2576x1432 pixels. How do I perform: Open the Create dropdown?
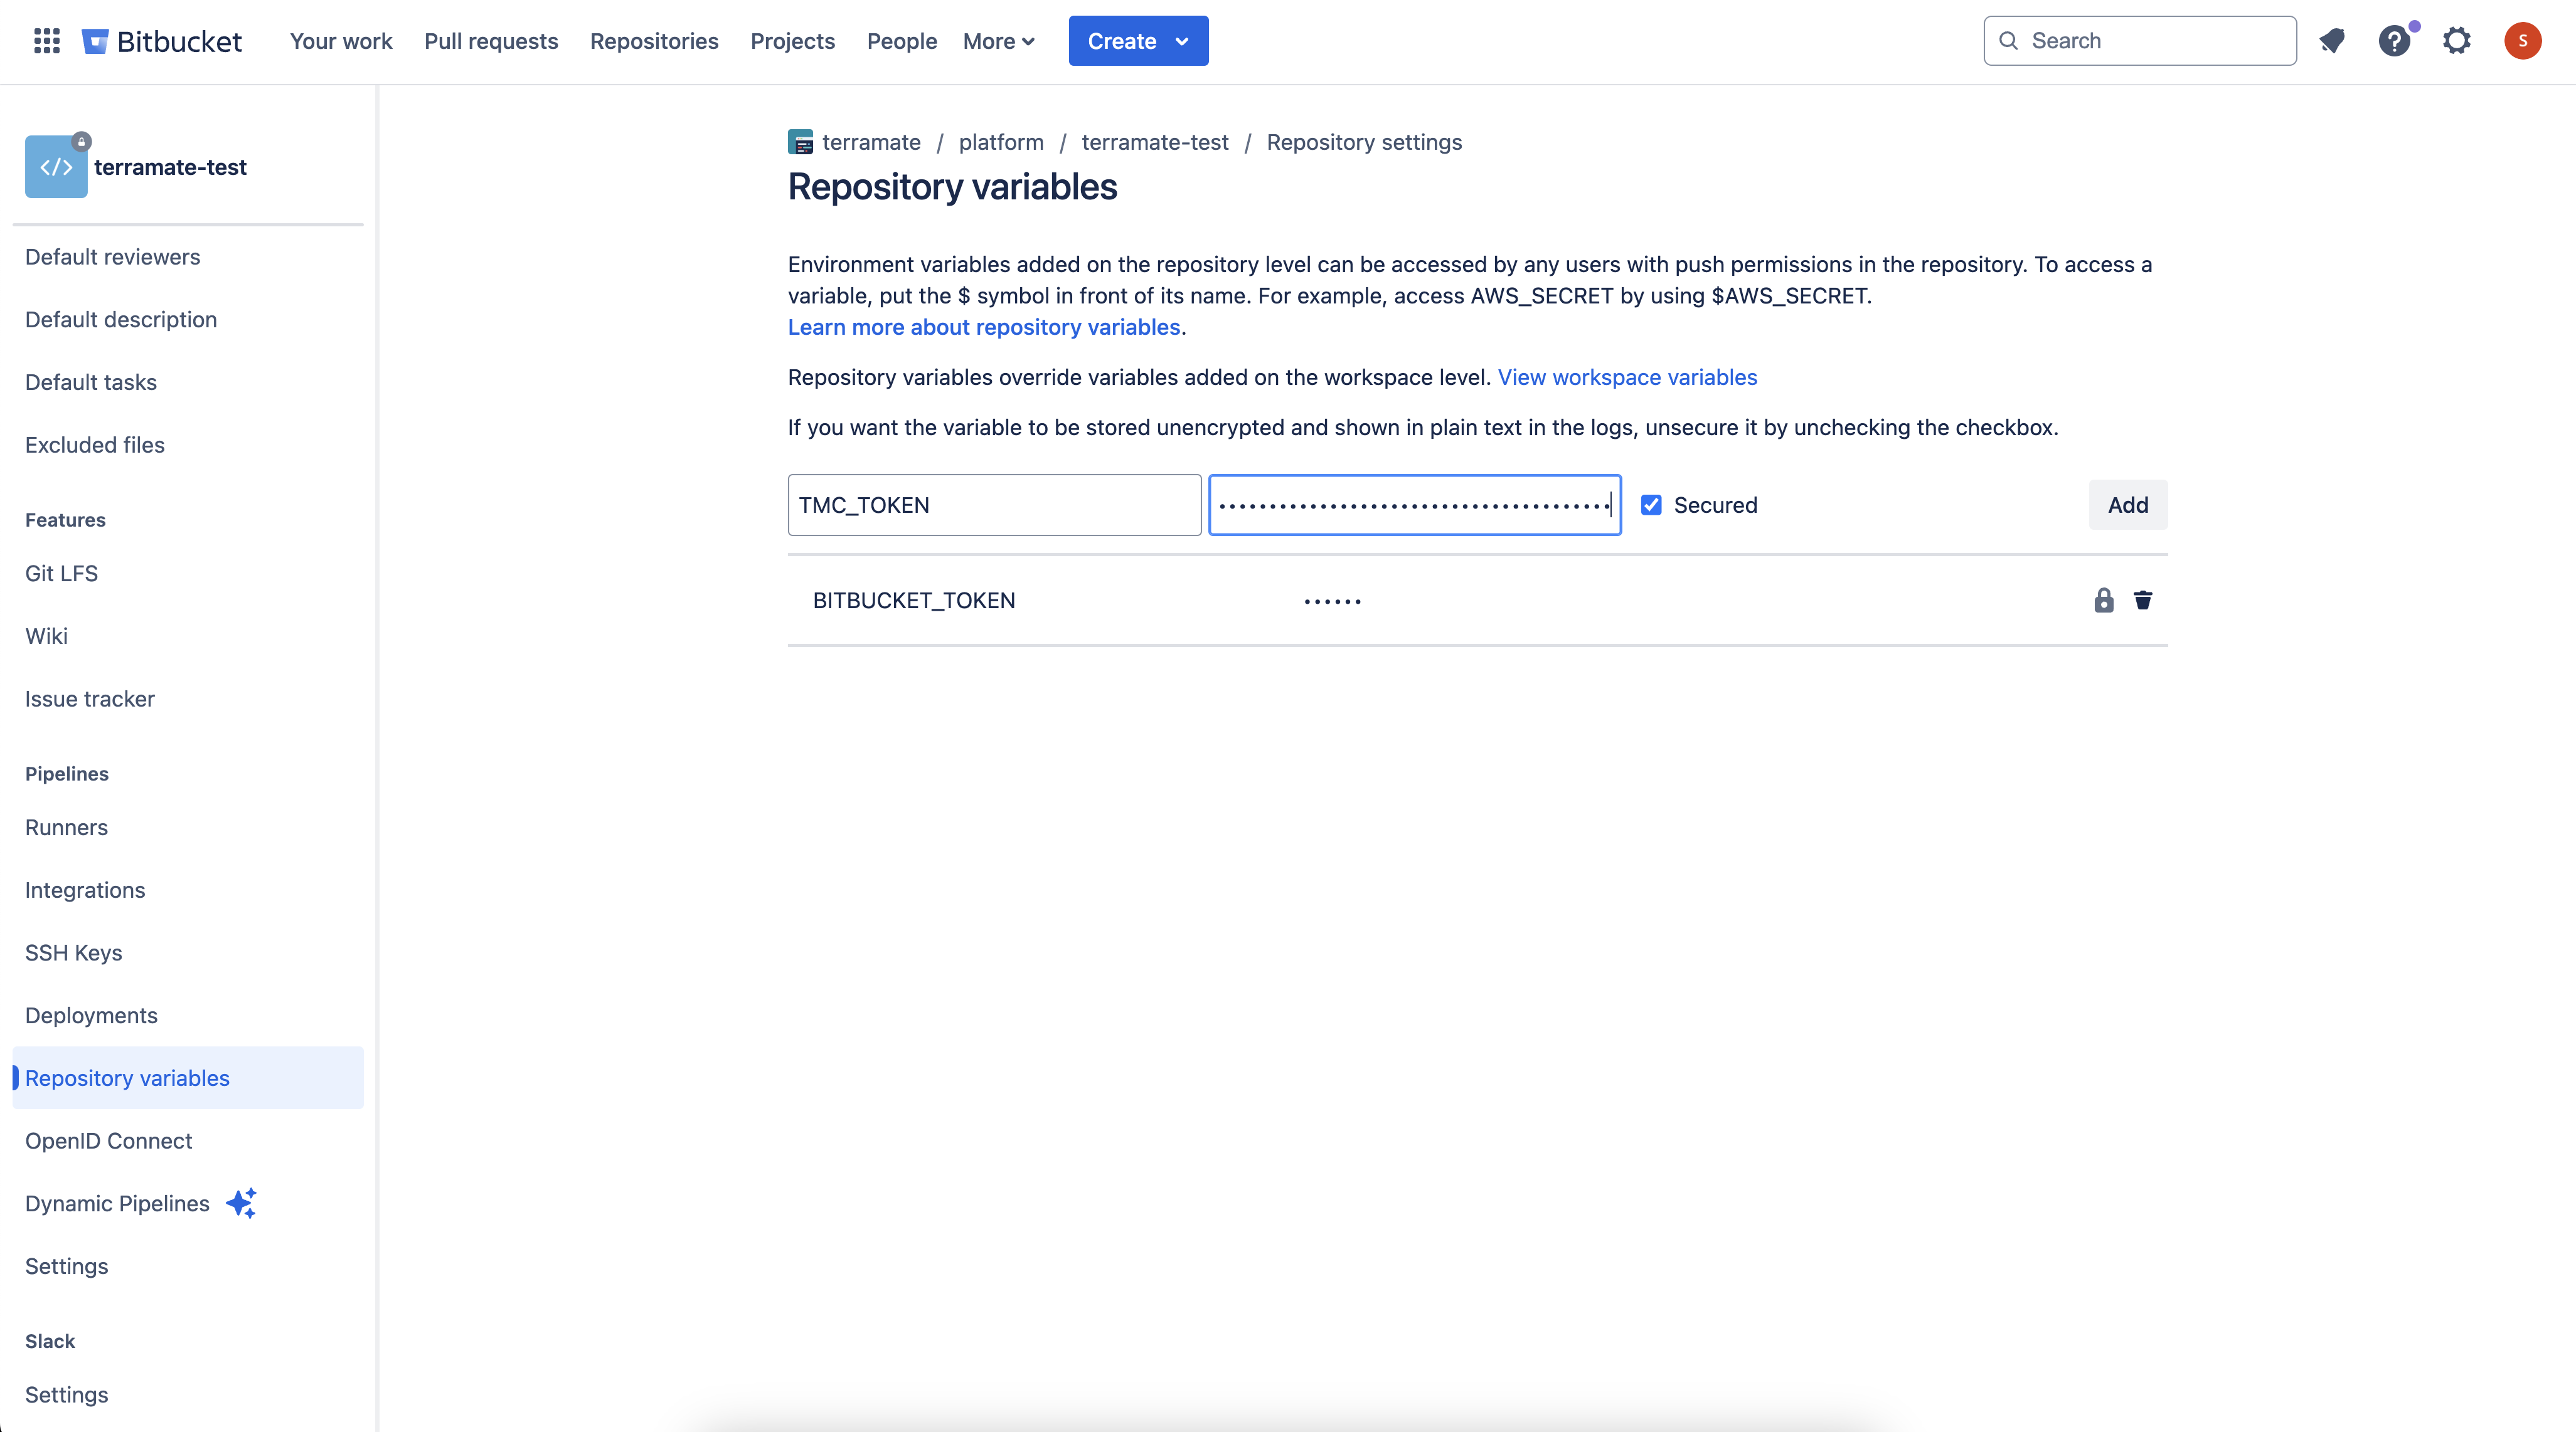[1138, 41]
